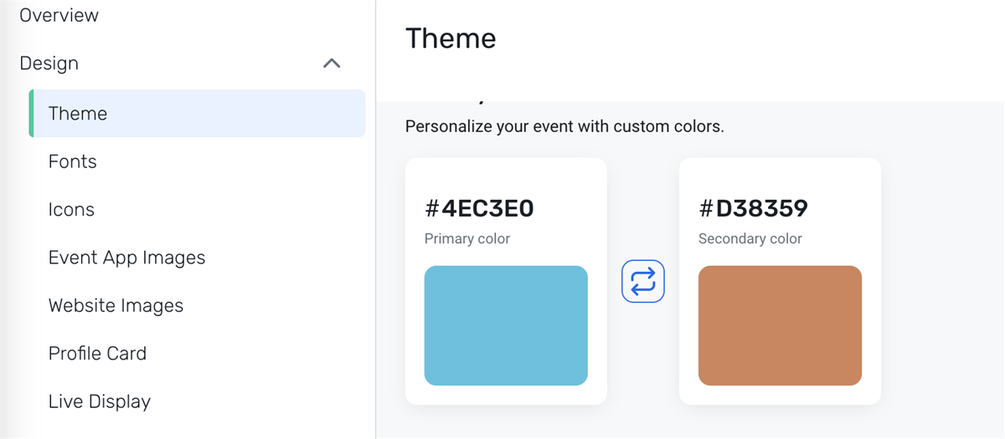Open the Live Display settings

coord(100,401)
